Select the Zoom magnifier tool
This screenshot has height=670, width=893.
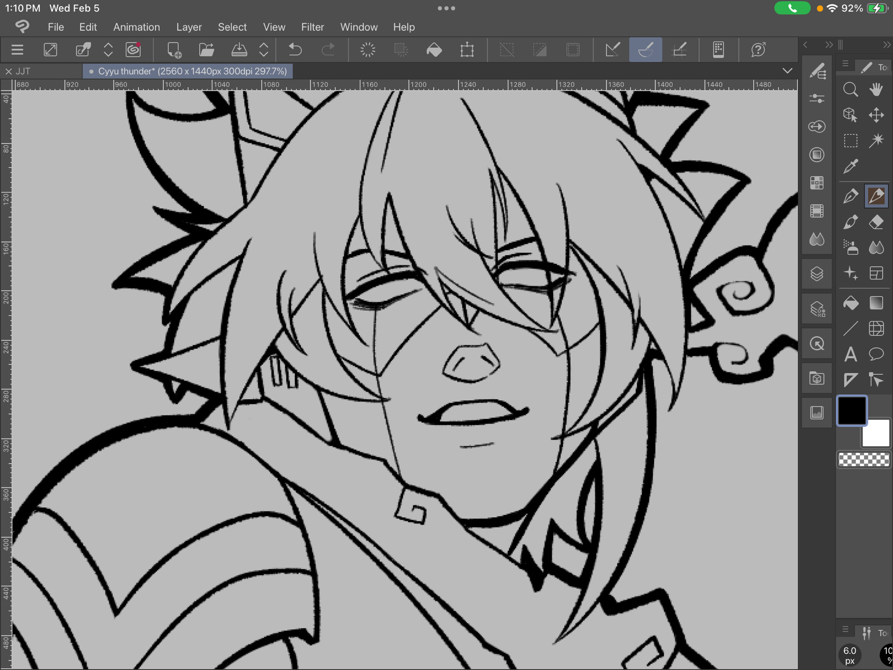(851, 89)
